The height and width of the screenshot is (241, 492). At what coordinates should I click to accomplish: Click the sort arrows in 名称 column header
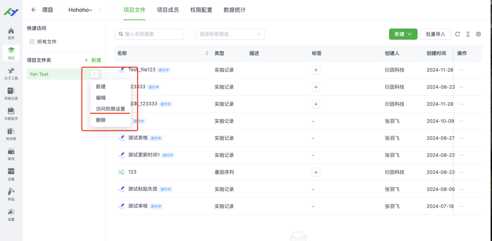coord(207,53)
